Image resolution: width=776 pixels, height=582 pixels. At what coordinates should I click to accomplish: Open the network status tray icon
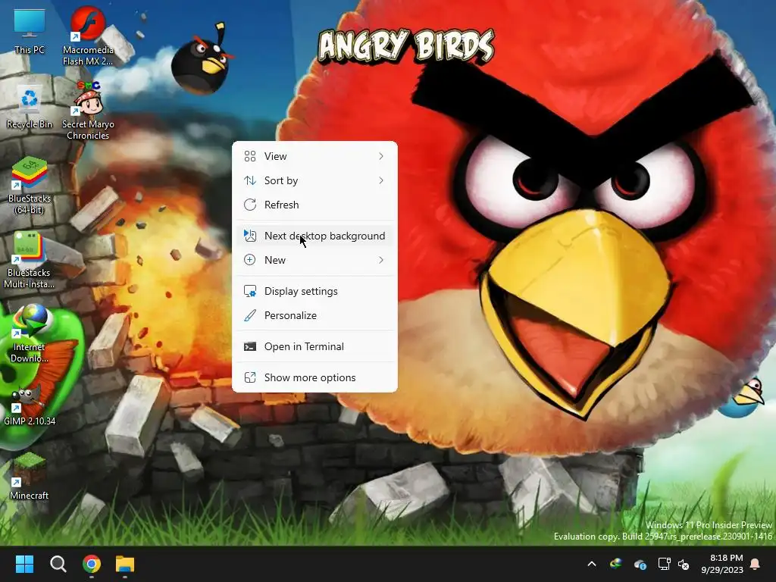[x=664, y=564]
